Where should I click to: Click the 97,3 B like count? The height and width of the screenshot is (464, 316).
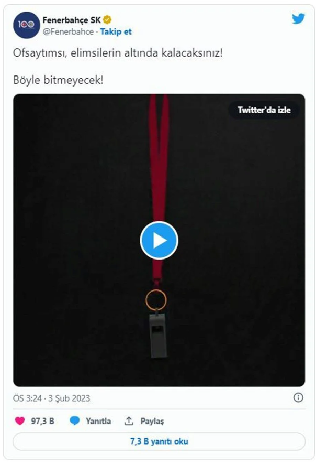pos(43,421)
